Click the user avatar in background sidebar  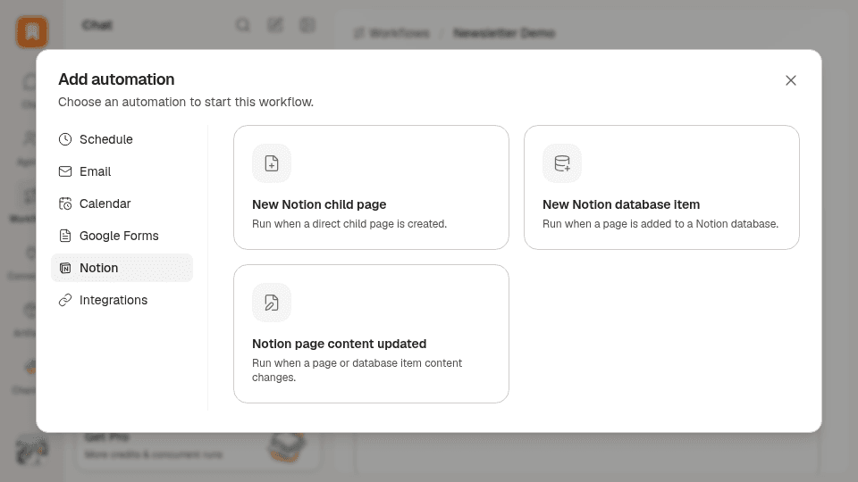pyautogui.click(x=32, y=450)
